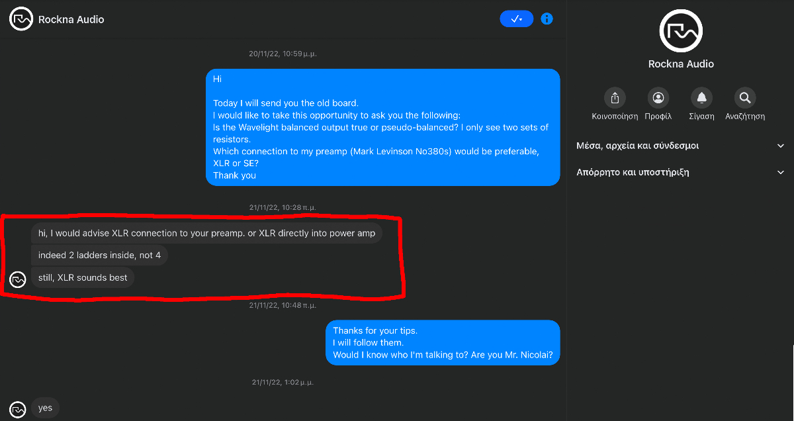
Task: Click the 'XLR connection to your preamp' message
Action: pos(206,233)
